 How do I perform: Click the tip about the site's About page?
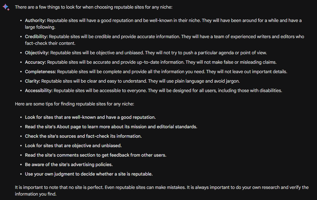click(x=111, y=127)
